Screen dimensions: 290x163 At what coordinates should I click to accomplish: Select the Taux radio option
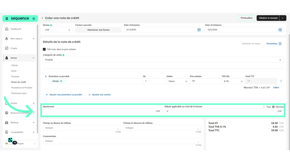point(264,107)
